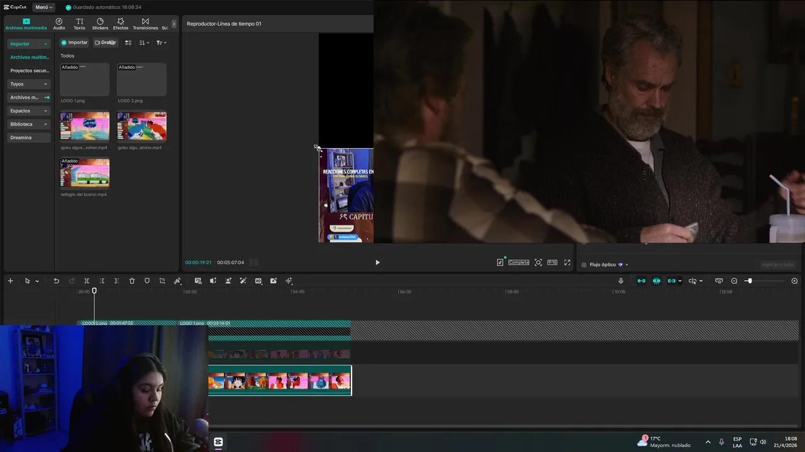Viewport: 805px width, 452px height.
Task: Open the Efectos tab
Action: tap(121, 24)
